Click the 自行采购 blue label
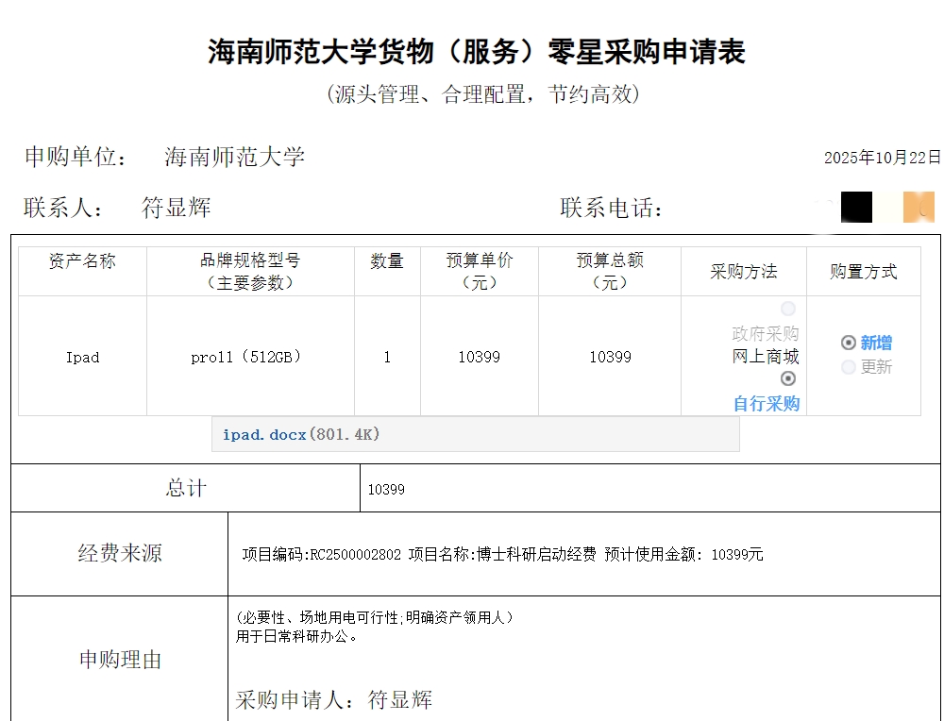The image size is (944, 721). coord(767,404)
